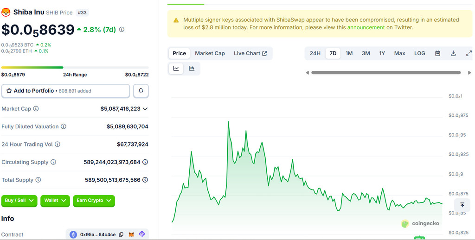475x240 pixels.
Task: Open the Buy / Sell dropdown
Action: pyautogui.click(x=19, y=201)
